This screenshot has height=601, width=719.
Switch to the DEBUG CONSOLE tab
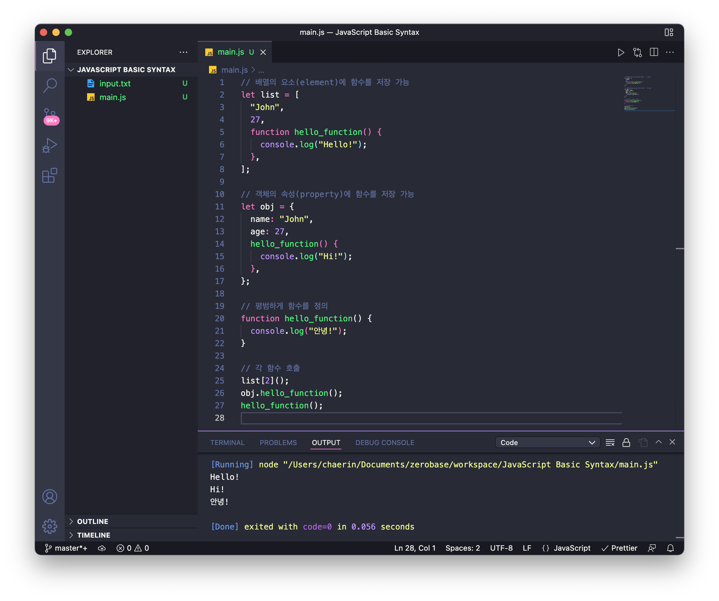coord(384,442)
